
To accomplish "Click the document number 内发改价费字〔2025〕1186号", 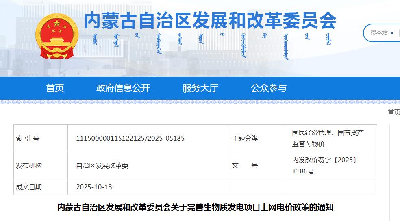I will 324,165.
